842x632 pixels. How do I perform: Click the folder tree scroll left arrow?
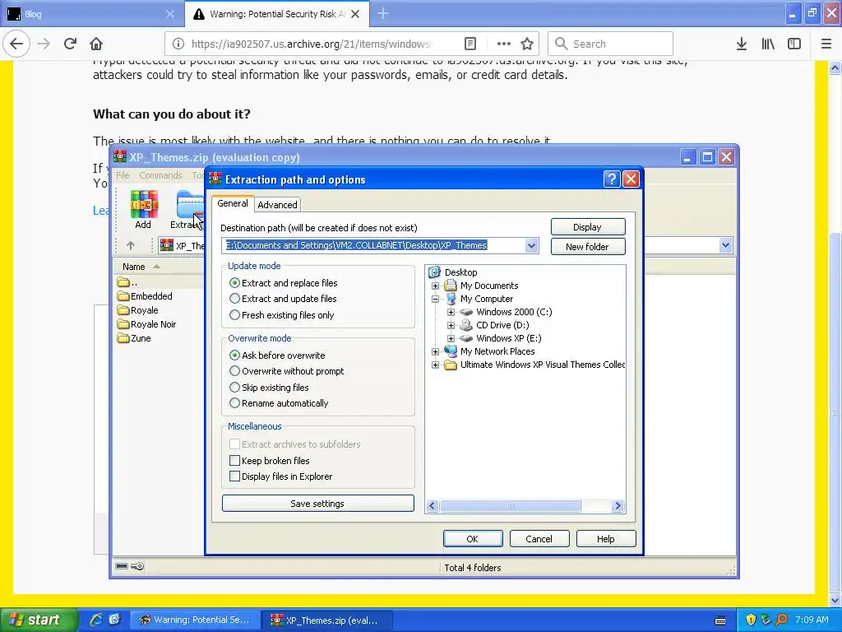click(x=433, y=506)
